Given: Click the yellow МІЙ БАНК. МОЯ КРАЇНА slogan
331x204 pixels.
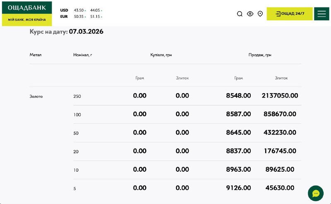Looking at the screenshot, I should point(27,20).
